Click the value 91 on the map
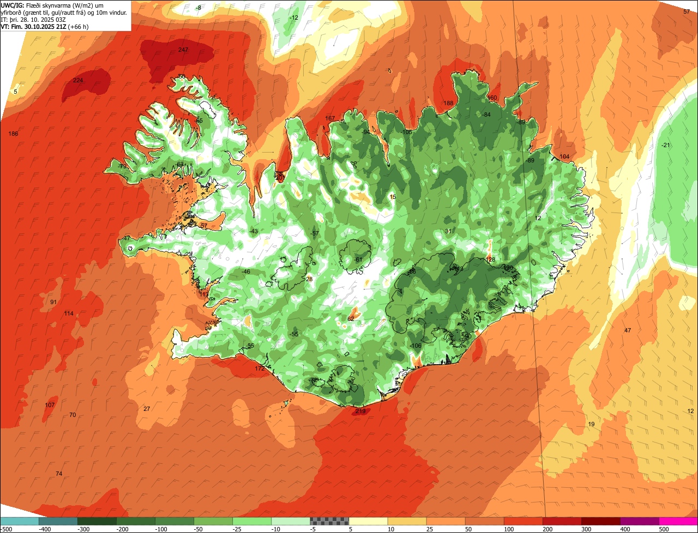Viewport: 698px width, 533px height. [x=53, y=302]
